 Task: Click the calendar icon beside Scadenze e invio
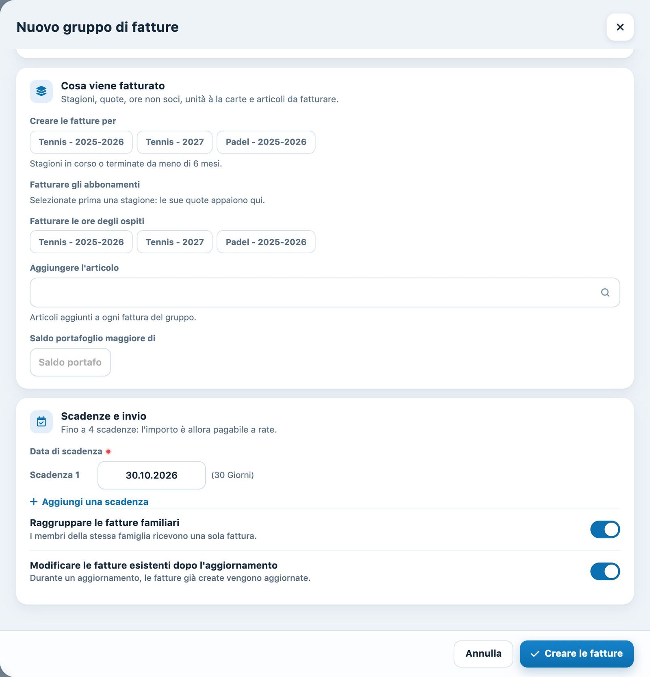pyautogui.click(x=41, y=422)
